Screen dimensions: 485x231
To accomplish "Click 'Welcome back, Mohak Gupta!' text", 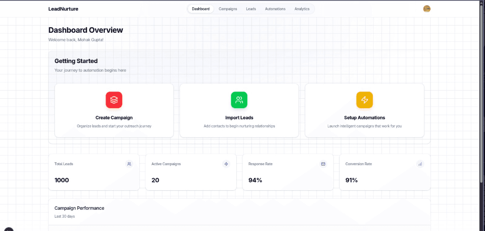I will click(76, 40).
